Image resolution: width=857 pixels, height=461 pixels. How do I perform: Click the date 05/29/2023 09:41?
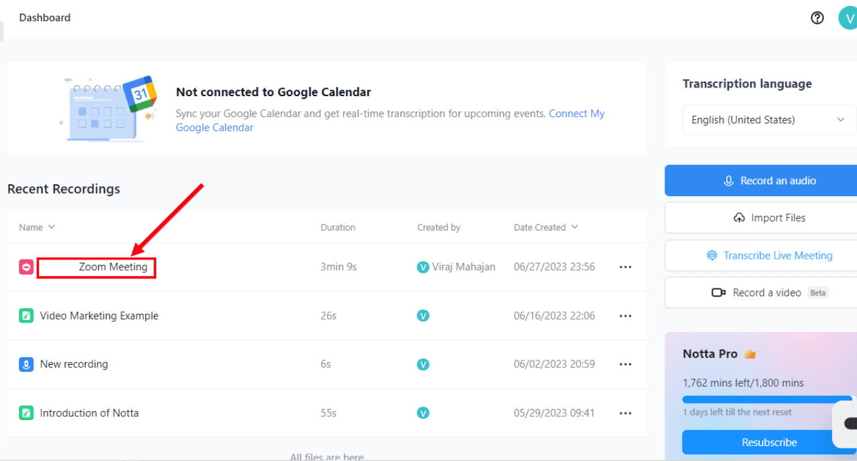[554, 413]
